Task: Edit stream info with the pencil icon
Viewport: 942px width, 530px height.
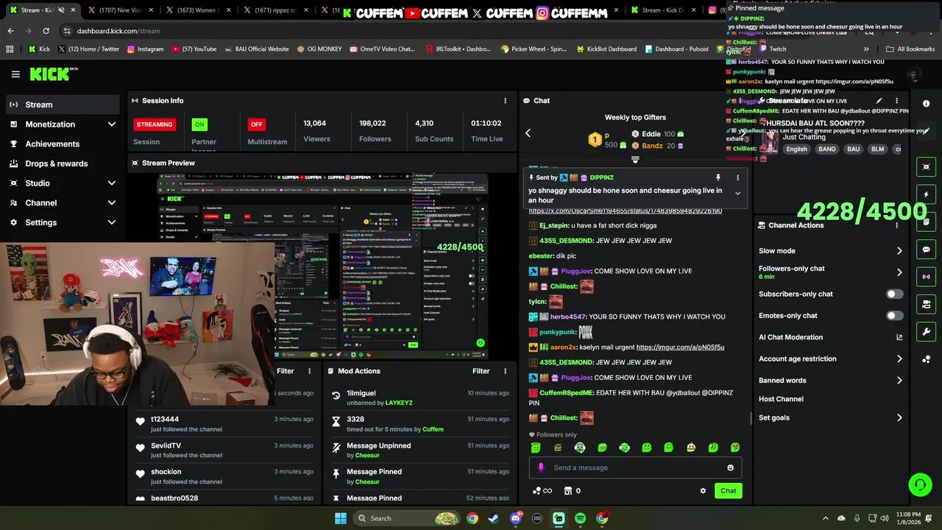Action: tap(879, 101)
